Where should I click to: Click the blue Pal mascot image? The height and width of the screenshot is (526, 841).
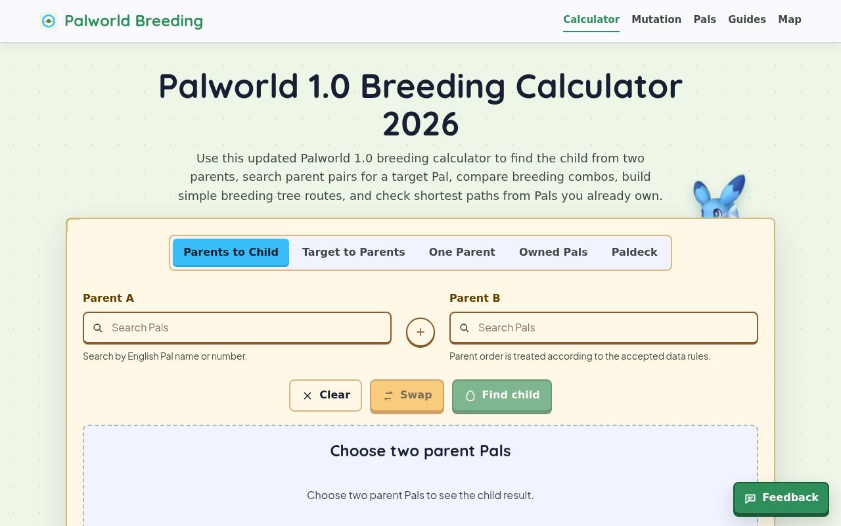719,196
